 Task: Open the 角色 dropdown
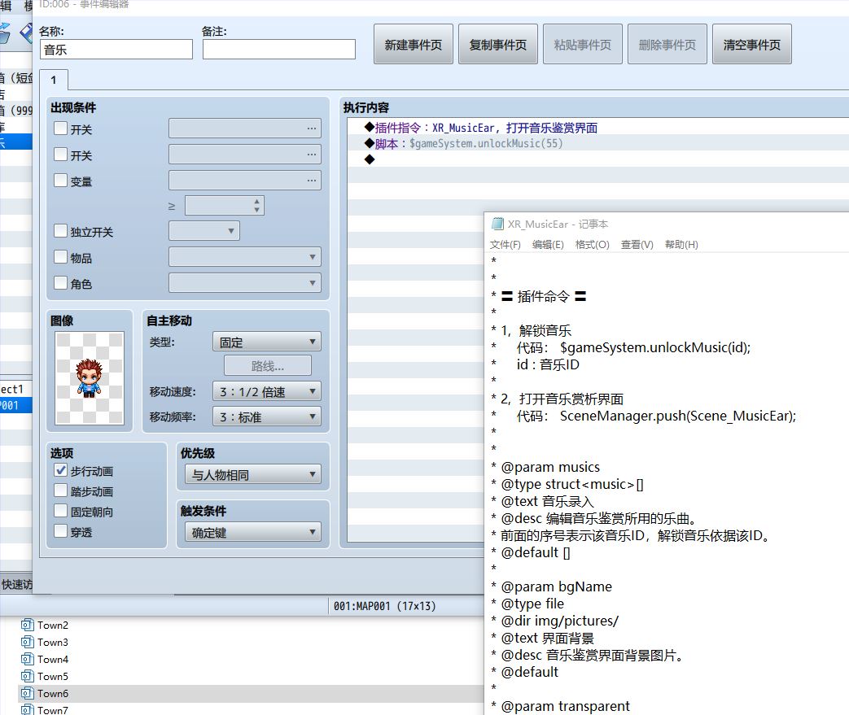pyautogui.click(x=245, y=282)
